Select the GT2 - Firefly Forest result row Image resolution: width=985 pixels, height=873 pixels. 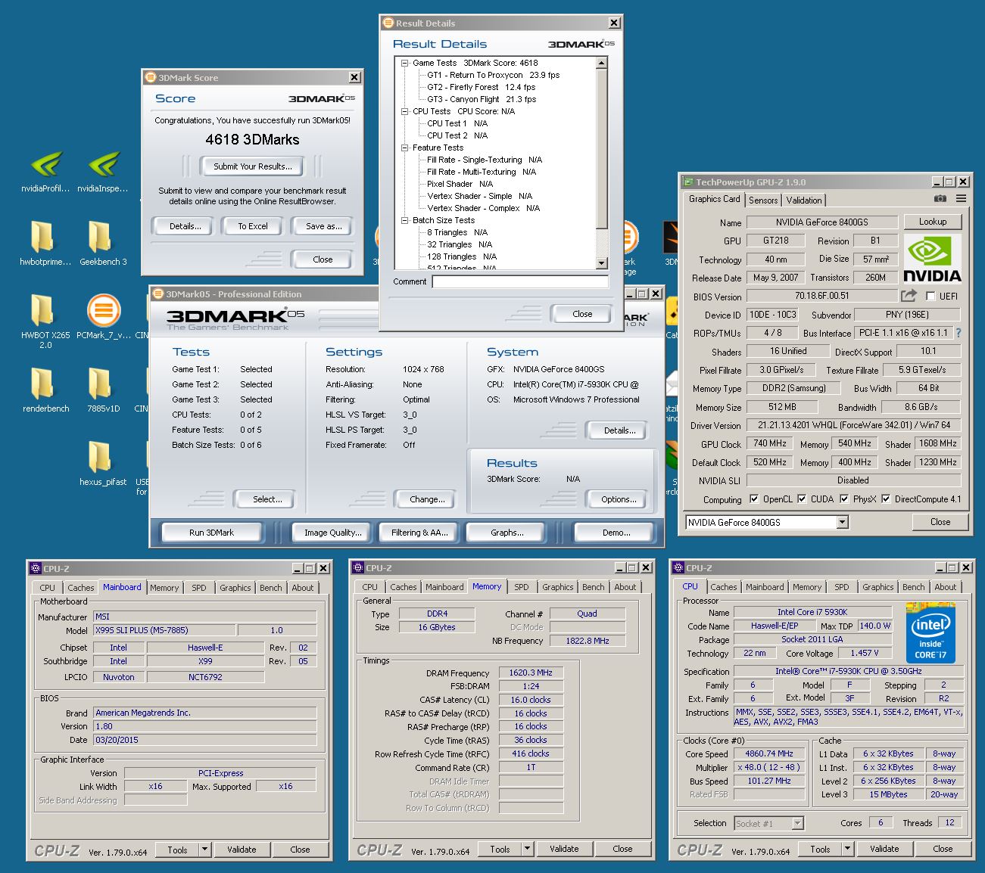pos(481,87)
